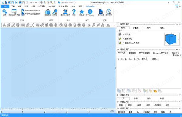This screenshot has height=117, width=182.
Task: Select 三角面片 tab in fix panel
Action: pos(147,112)
